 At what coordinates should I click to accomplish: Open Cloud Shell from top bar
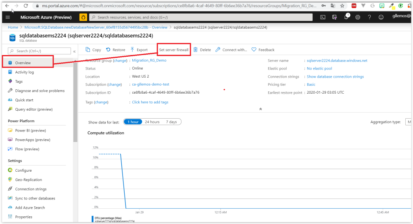click(323, 17)
